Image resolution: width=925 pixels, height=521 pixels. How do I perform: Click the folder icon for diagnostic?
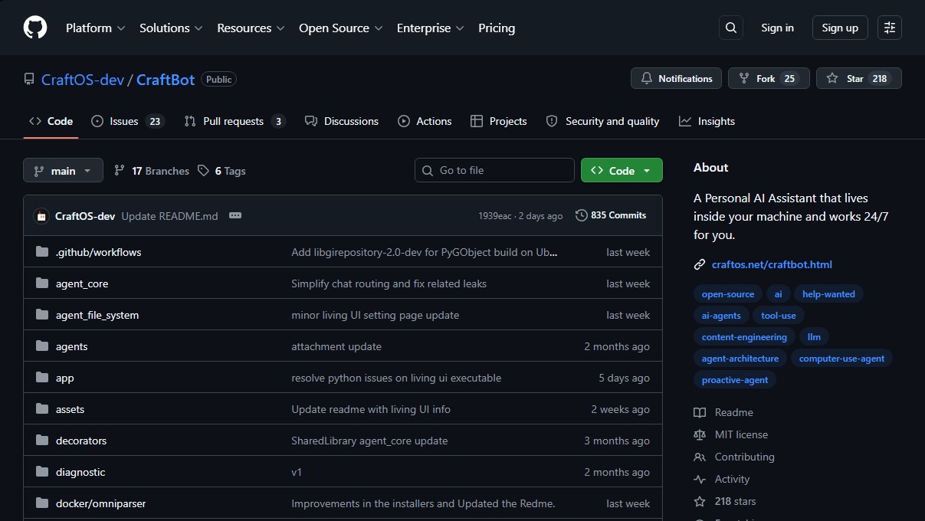click(x=42, y=472)
